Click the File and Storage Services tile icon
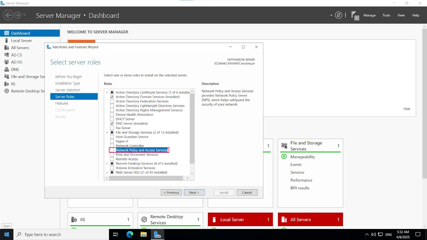This screenshot has width=427, height=240. click(x=284, y=146)
